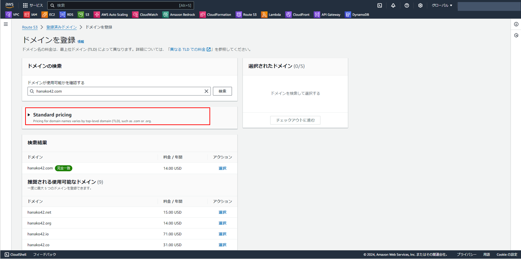Image resolution: width=521 pixels, height=259 pixels.
Task: Open Cookie の設定 in footer
Action: (507, 255)
